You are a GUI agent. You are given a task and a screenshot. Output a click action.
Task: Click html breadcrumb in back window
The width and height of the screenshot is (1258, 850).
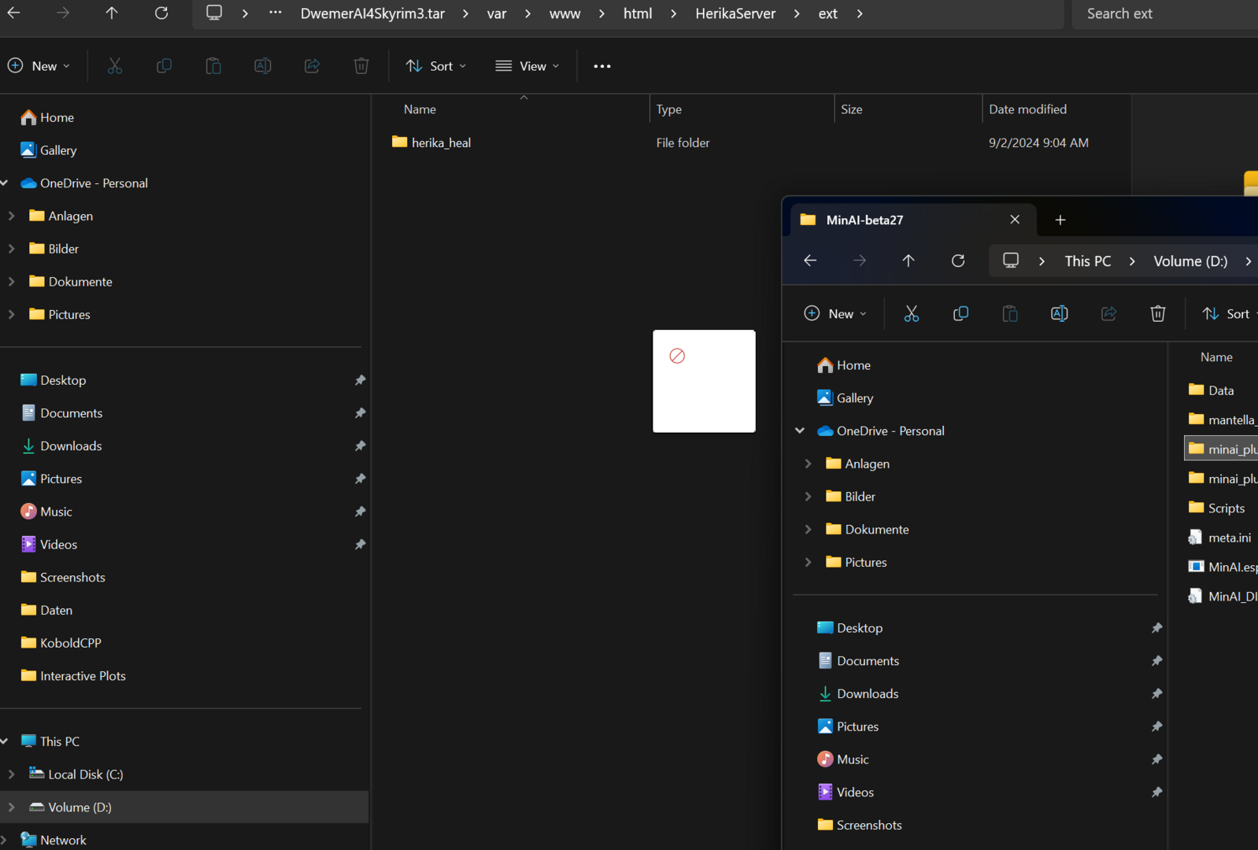coord(638,13)
